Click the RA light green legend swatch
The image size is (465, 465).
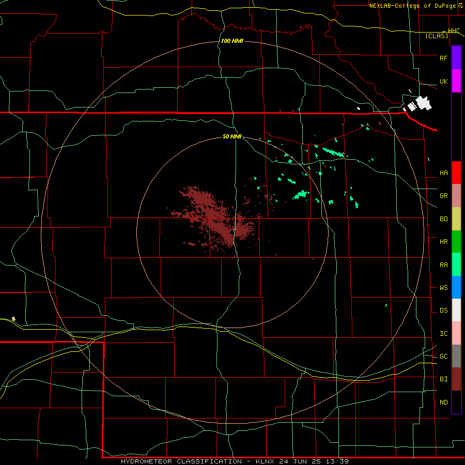pyautogui.click(x=456, y=265)
